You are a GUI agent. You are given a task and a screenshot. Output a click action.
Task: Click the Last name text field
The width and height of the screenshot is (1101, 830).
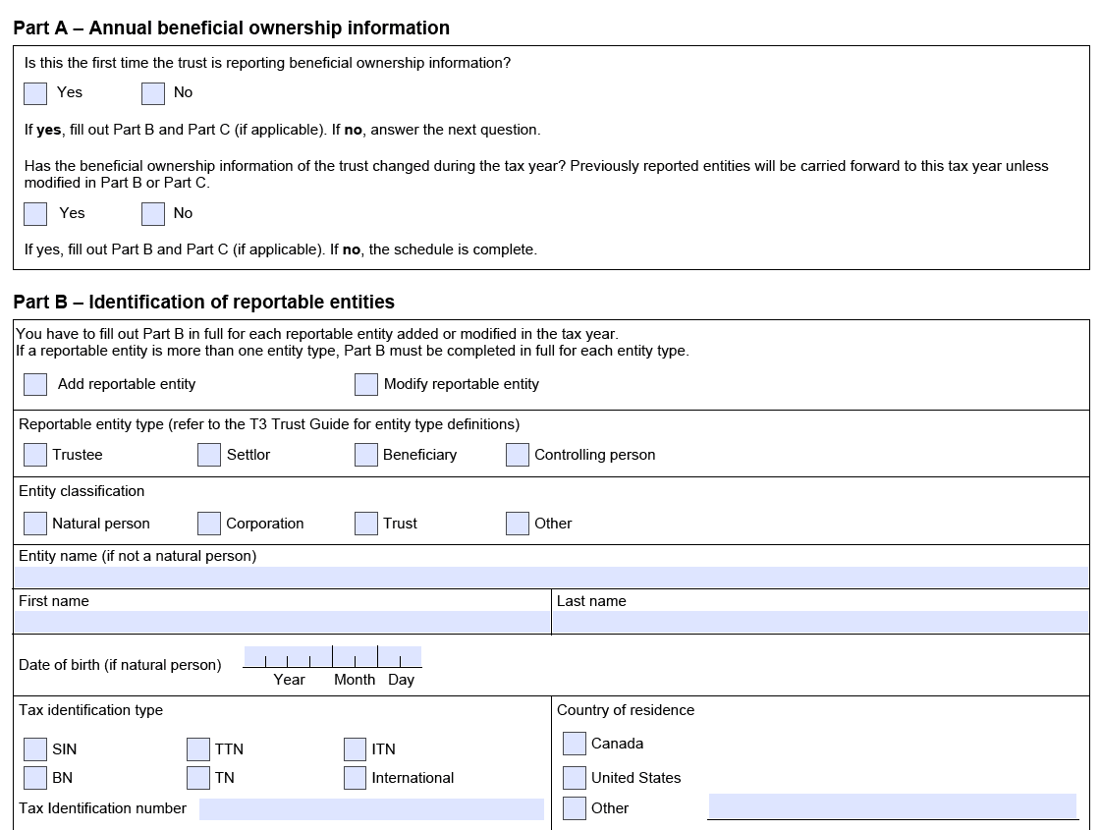[820, 622]
